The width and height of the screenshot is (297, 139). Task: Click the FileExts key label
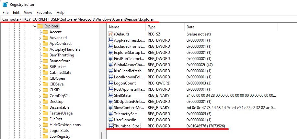coord(56,119)
